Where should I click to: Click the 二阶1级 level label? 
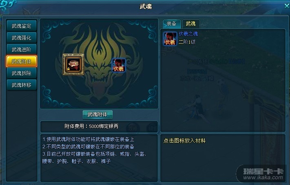(x=187, y=42)
